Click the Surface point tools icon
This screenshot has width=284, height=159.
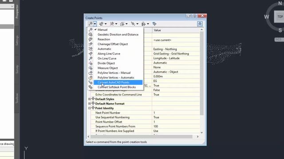(x=122, y=24)
